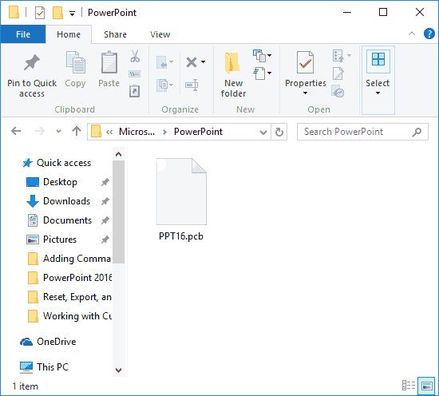Unpin Desktop with its pin icon
439x396 pixels.
pyautogui.click(x=105, y=182)
